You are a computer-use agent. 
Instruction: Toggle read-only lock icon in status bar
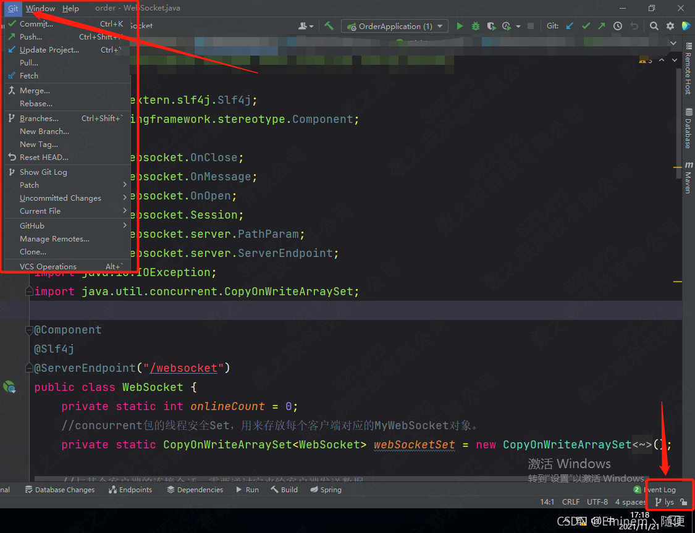684,502
